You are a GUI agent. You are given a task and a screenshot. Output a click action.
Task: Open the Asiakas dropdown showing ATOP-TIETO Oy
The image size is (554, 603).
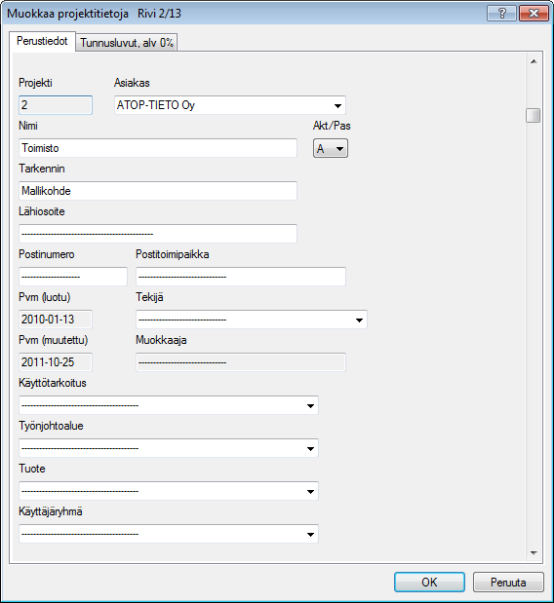coord(230,105)
